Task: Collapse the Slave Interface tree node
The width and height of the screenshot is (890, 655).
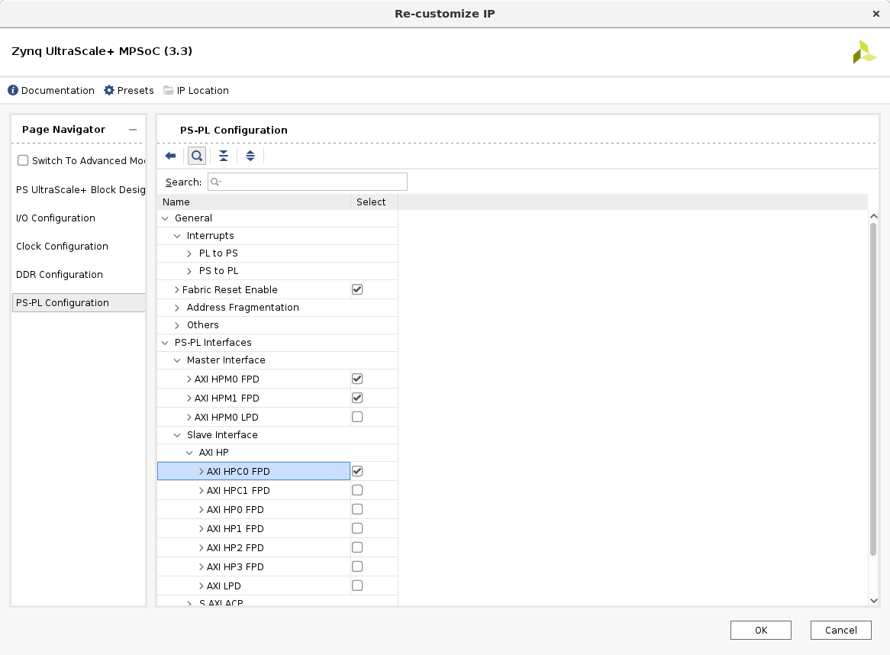Action: point(177,435)
